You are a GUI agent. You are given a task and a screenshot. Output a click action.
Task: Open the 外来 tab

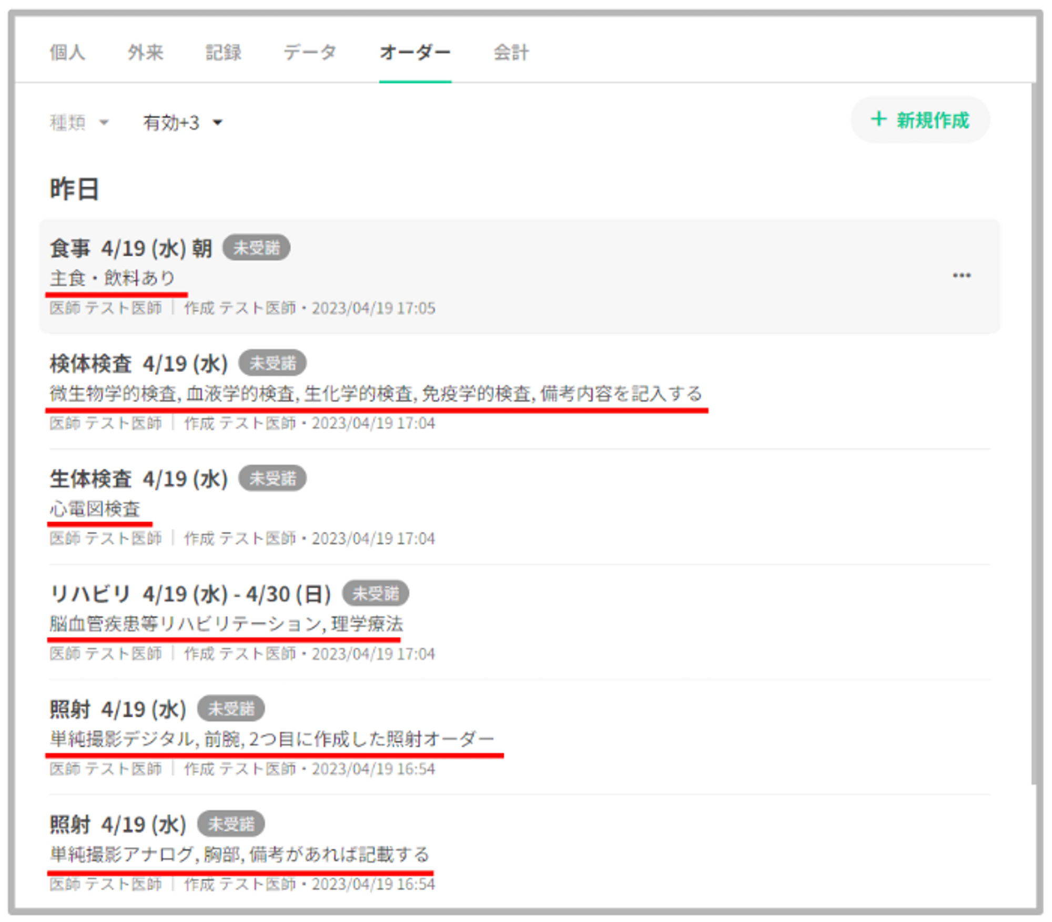click(145, 53)
